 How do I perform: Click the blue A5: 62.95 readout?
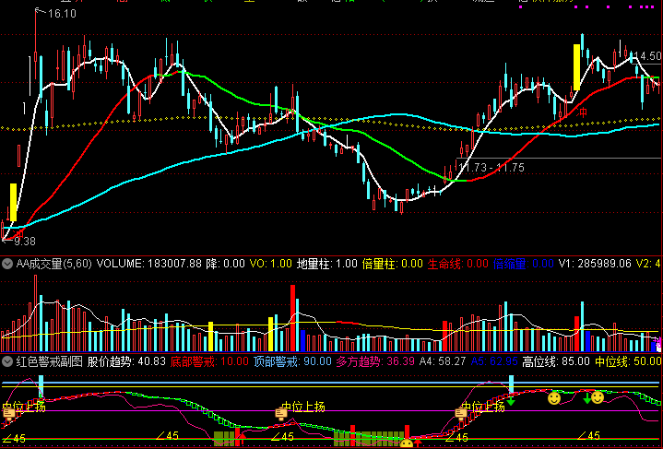(x=494, y=361)
